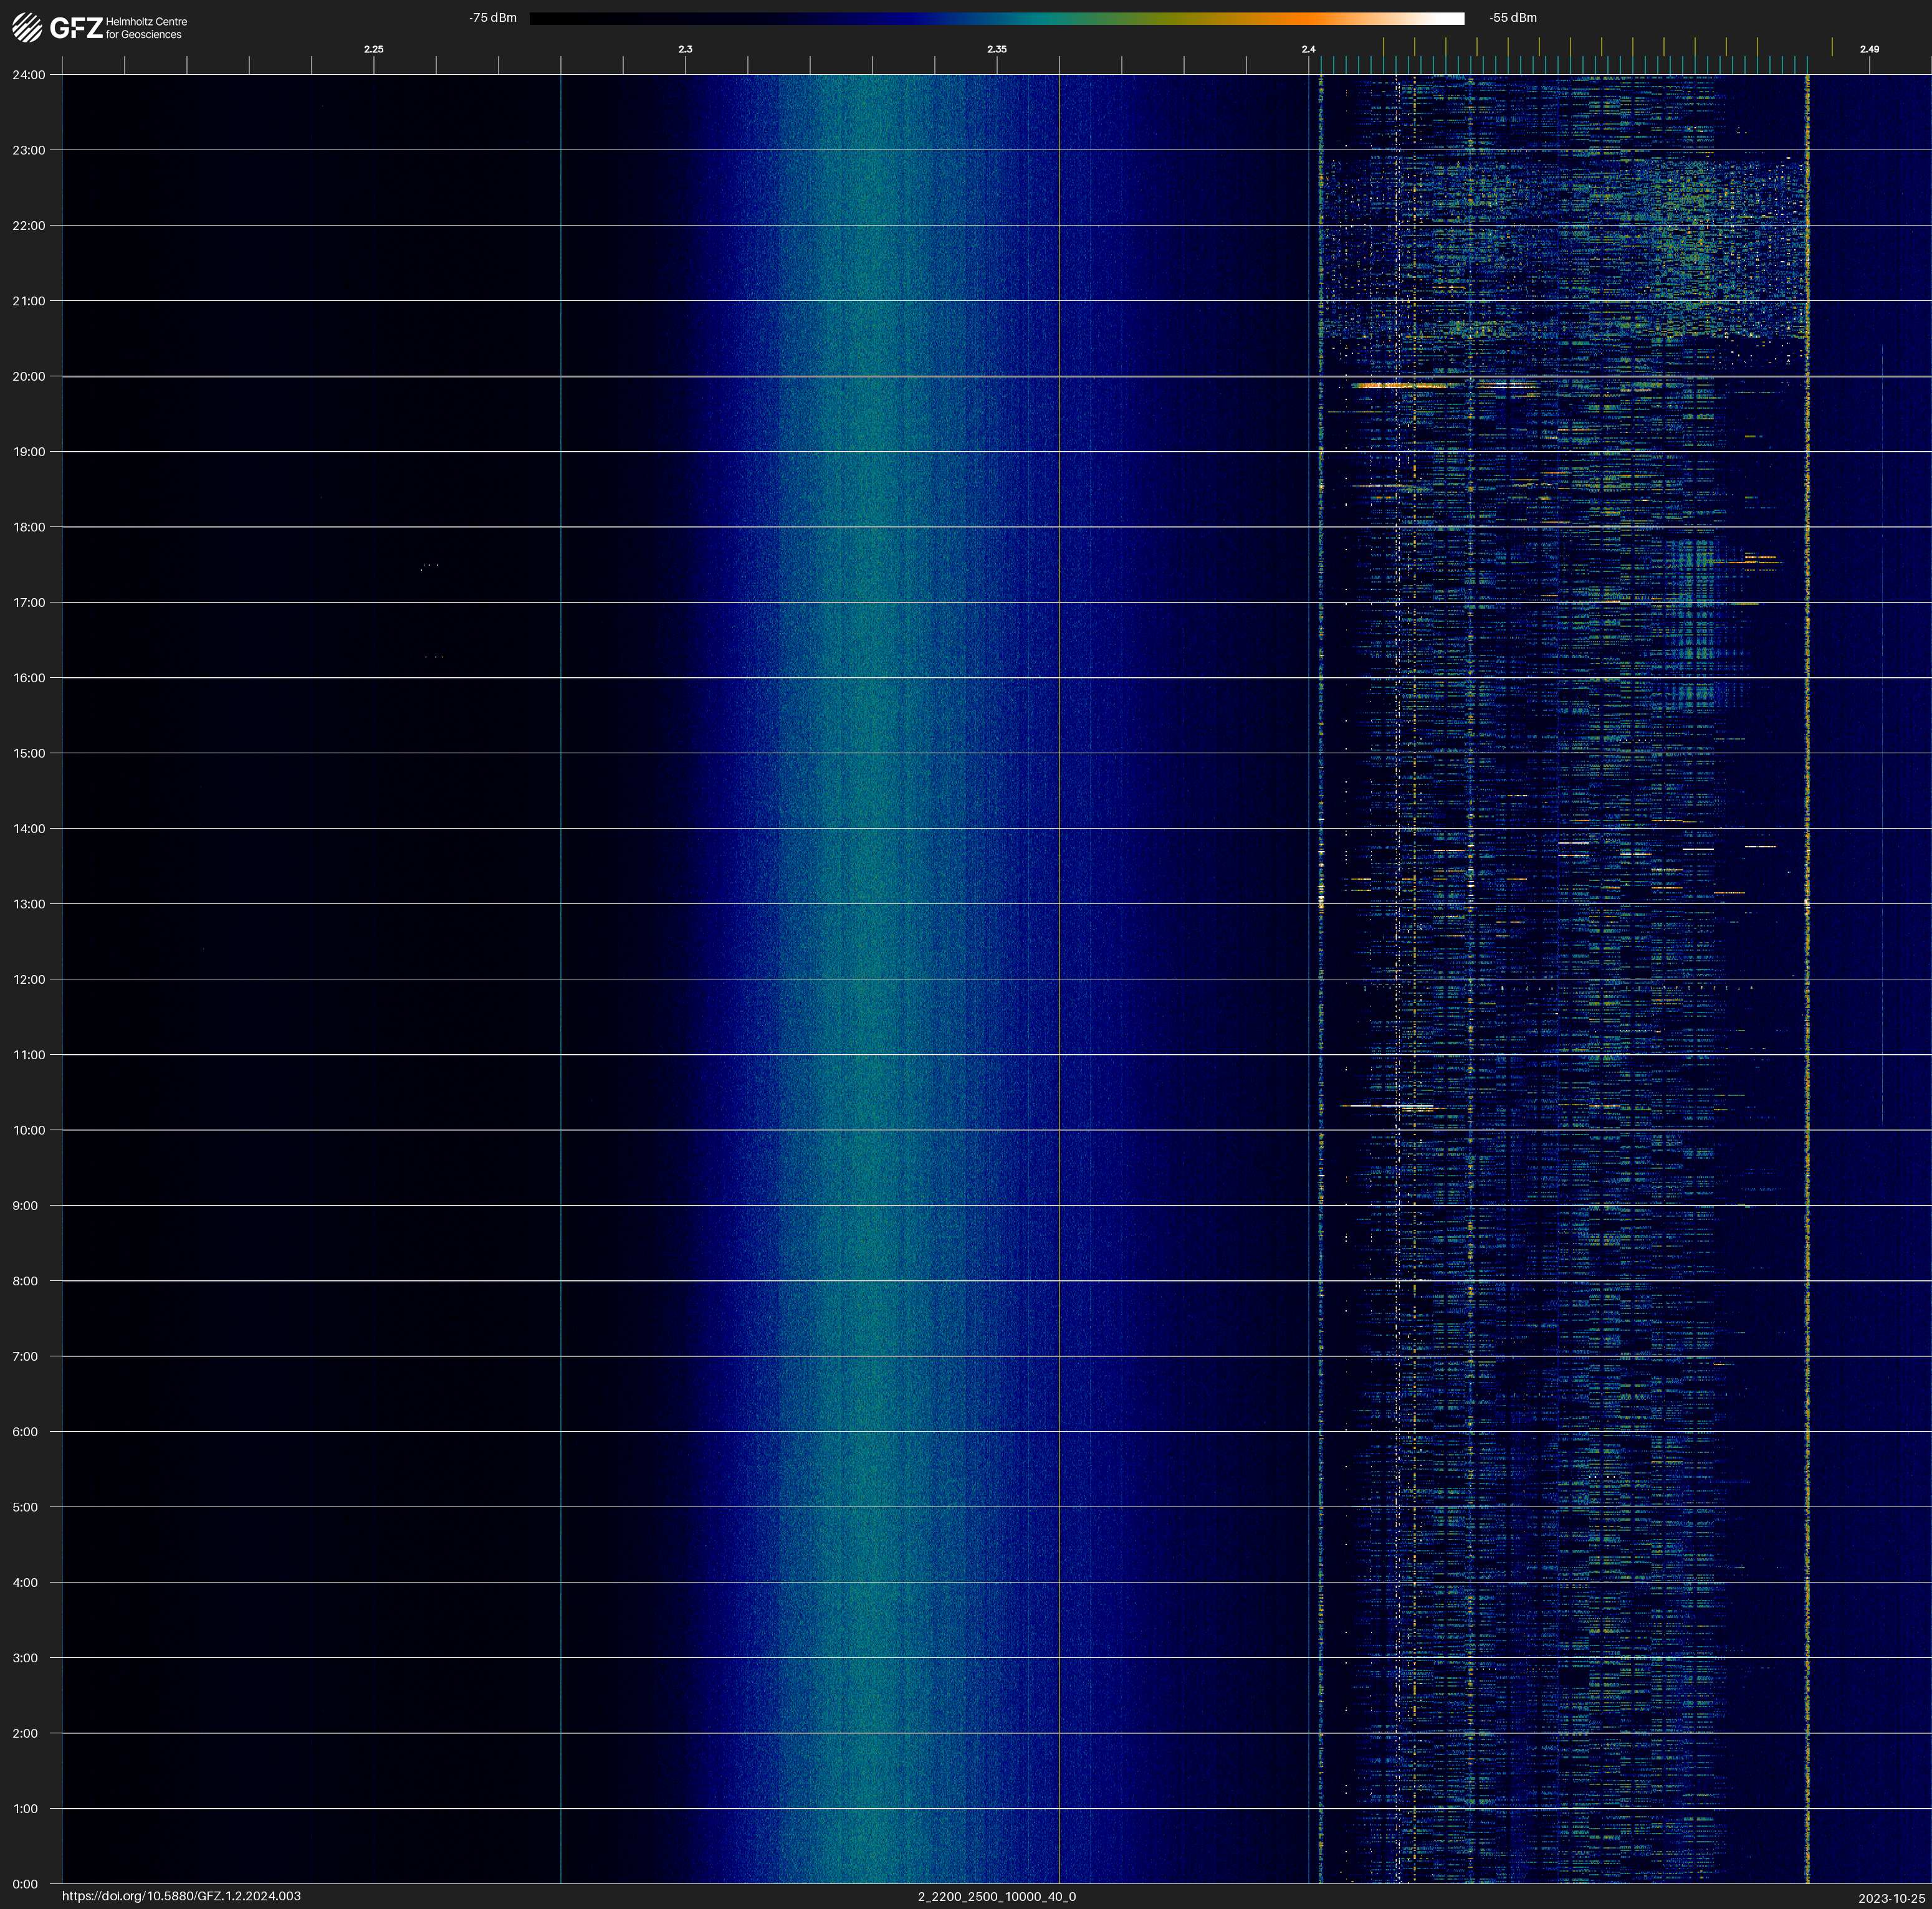Image resolution: width=1932 pixels, height=1909 pixels.
Task: Click the 12:00 time axis label
Action: pos(29,979)
